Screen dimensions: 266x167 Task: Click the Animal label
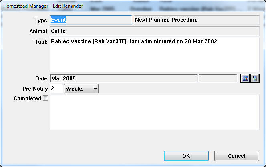[38, 31]
